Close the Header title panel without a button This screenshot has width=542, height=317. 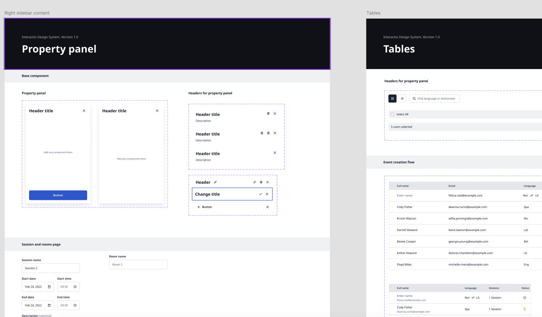tap(157, 111)
